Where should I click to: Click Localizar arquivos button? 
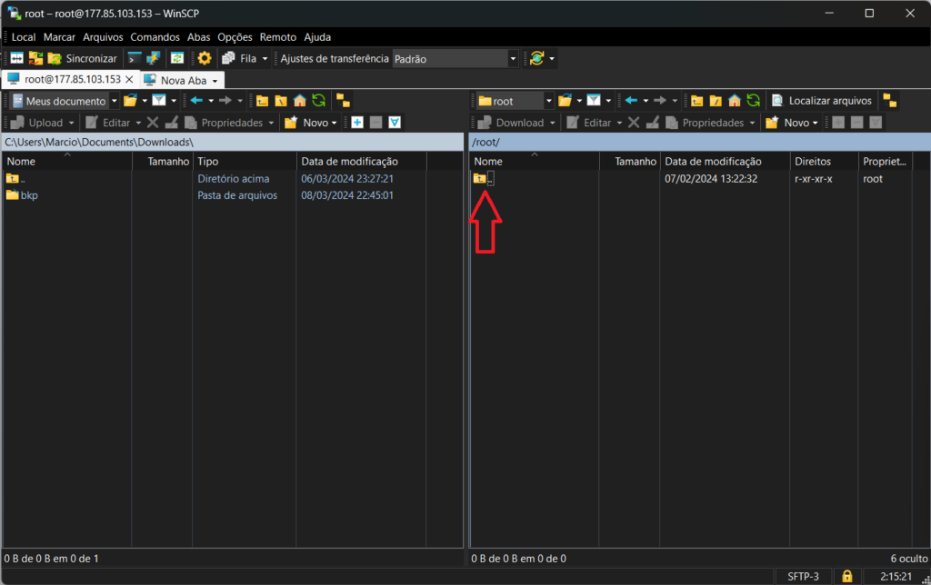[x=822, y=101]
